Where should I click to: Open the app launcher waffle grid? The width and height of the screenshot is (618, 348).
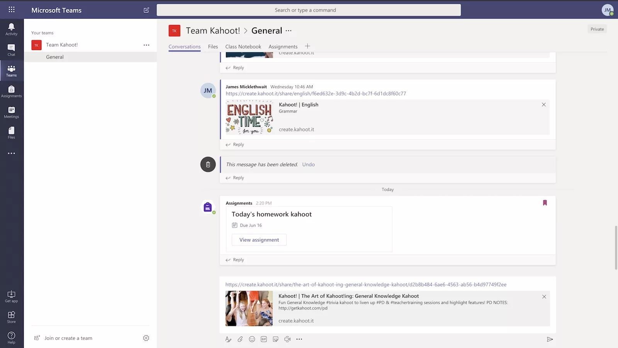point(12,10)
